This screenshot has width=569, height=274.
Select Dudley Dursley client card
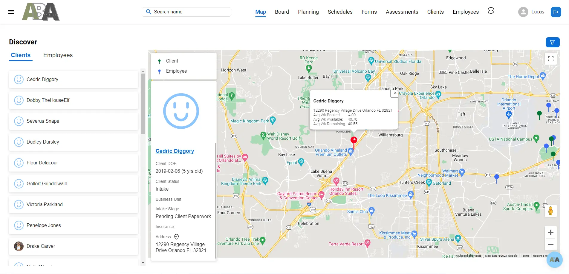(x=74, y=142)
